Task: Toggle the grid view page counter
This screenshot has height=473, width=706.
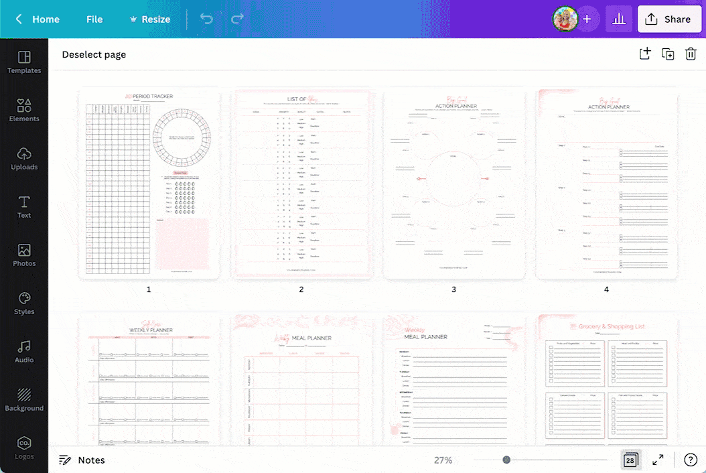Action: pos(630,460)
